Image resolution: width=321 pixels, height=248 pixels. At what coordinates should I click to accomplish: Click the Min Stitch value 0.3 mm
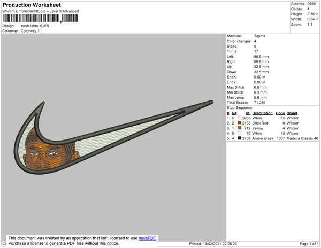coord(261,92)
